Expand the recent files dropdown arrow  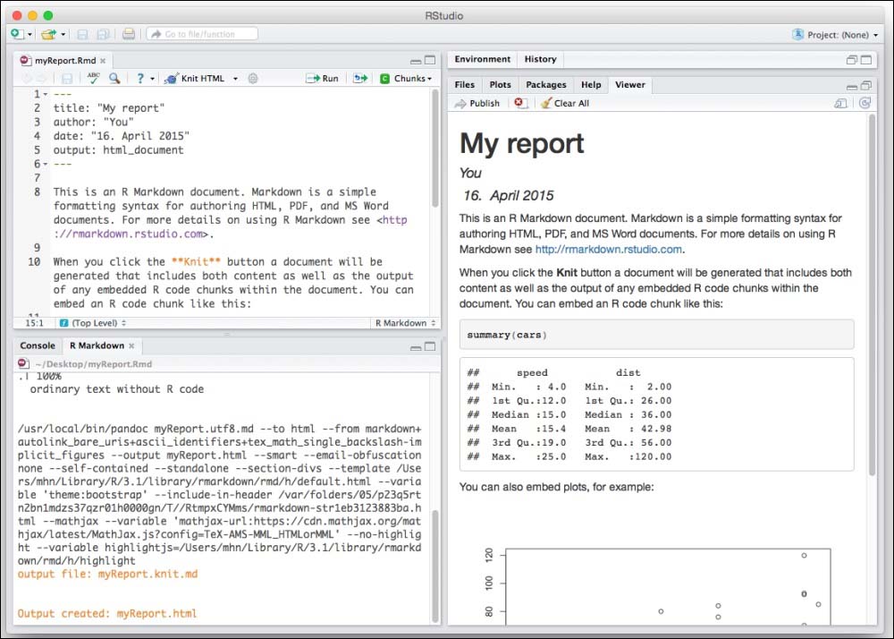pos(63,35)
